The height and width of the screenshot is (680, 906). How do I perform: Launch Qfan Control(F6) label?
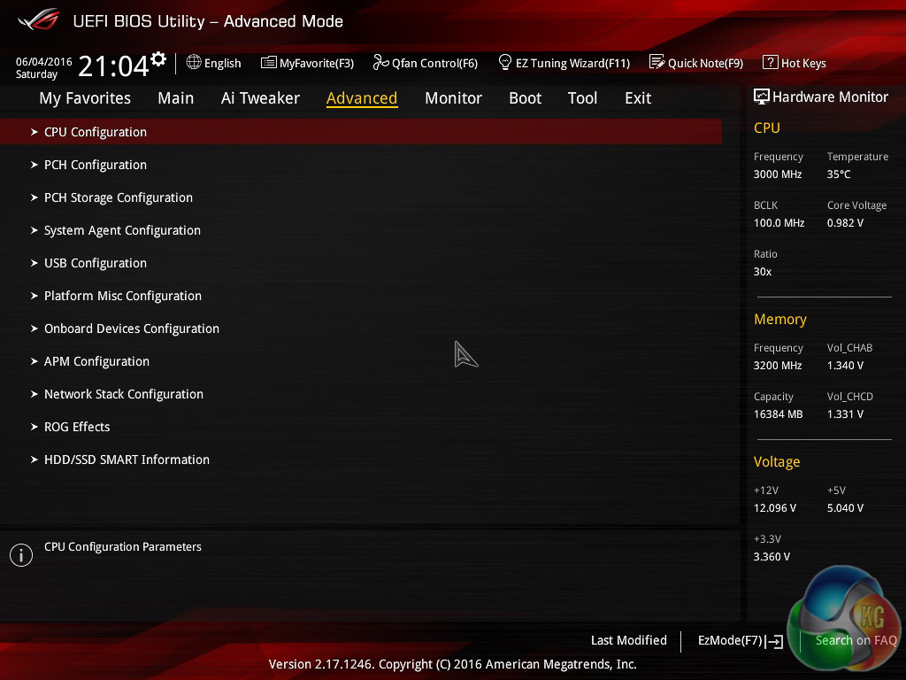click(434, 63)
